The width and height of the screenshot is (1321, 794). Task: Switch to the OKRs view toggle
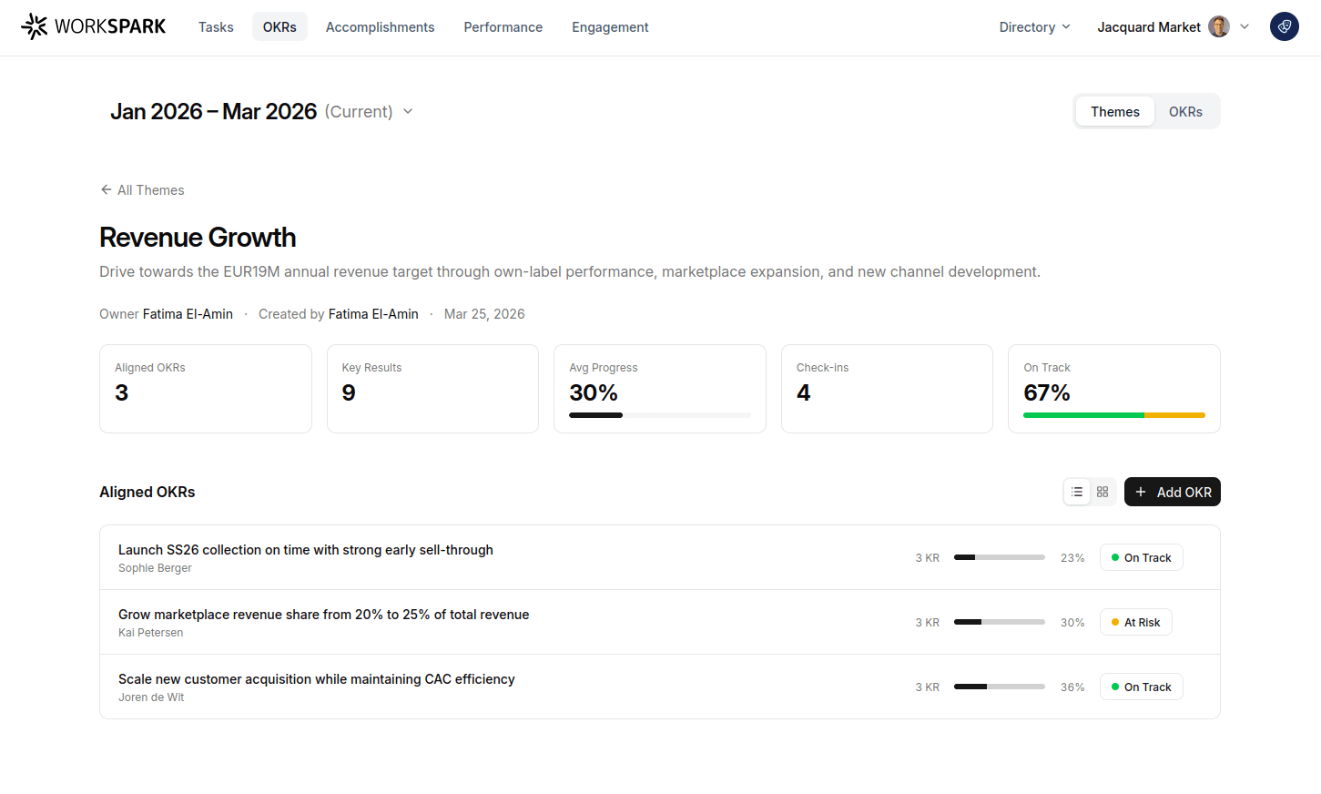point(1185,111)
